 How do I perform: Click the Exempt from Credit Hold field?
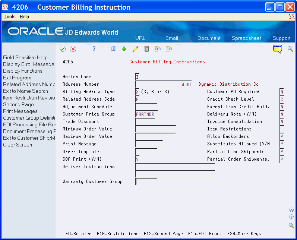[x=282, y=107]
